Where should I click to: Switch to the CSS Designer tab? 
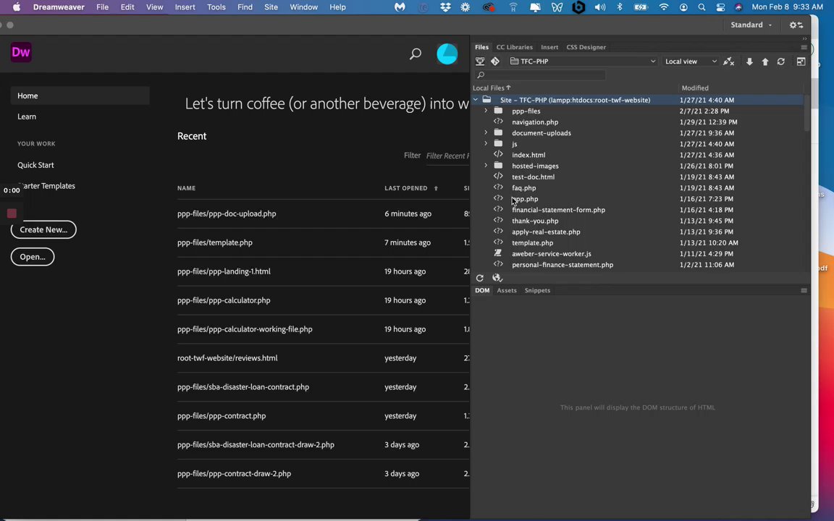click(x=586, y=47)
